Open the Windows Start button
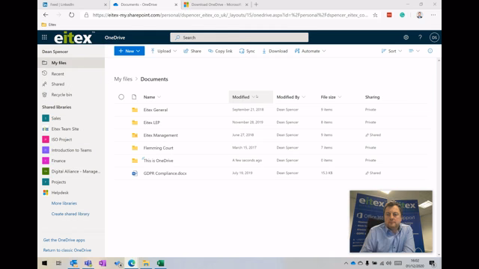 click(45, 263)
